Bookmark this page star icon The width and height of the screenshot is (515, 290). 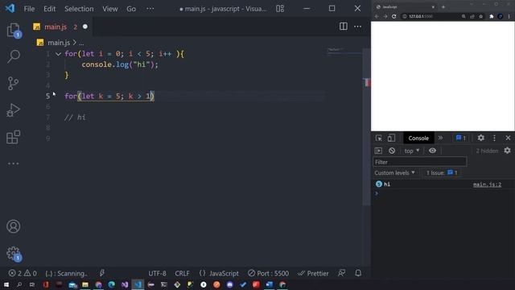tap(481, 16)
